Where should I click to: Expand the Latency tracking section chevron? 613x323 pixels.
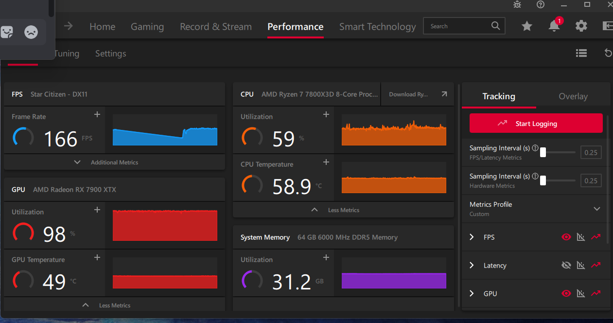point(472,266)
